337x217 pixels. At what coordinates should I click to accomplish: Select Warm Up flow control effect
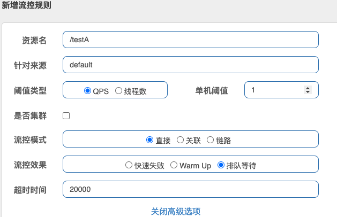[174, 165]
